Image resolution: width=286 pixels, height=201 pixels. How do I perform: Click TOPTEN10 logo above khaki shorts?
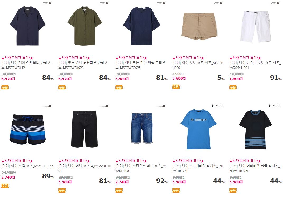click(x=218, y=3)
